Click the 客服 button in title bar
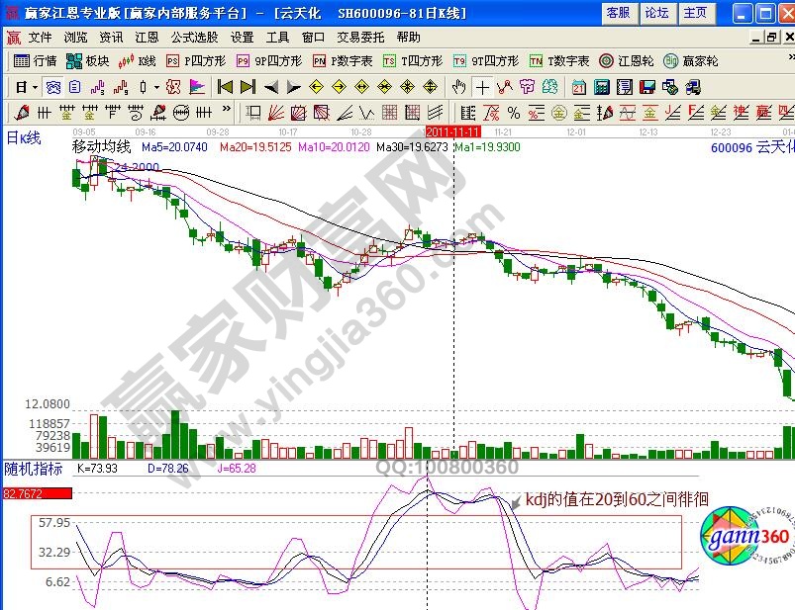This screenshot has height=610, width=795. click(618, 13)
